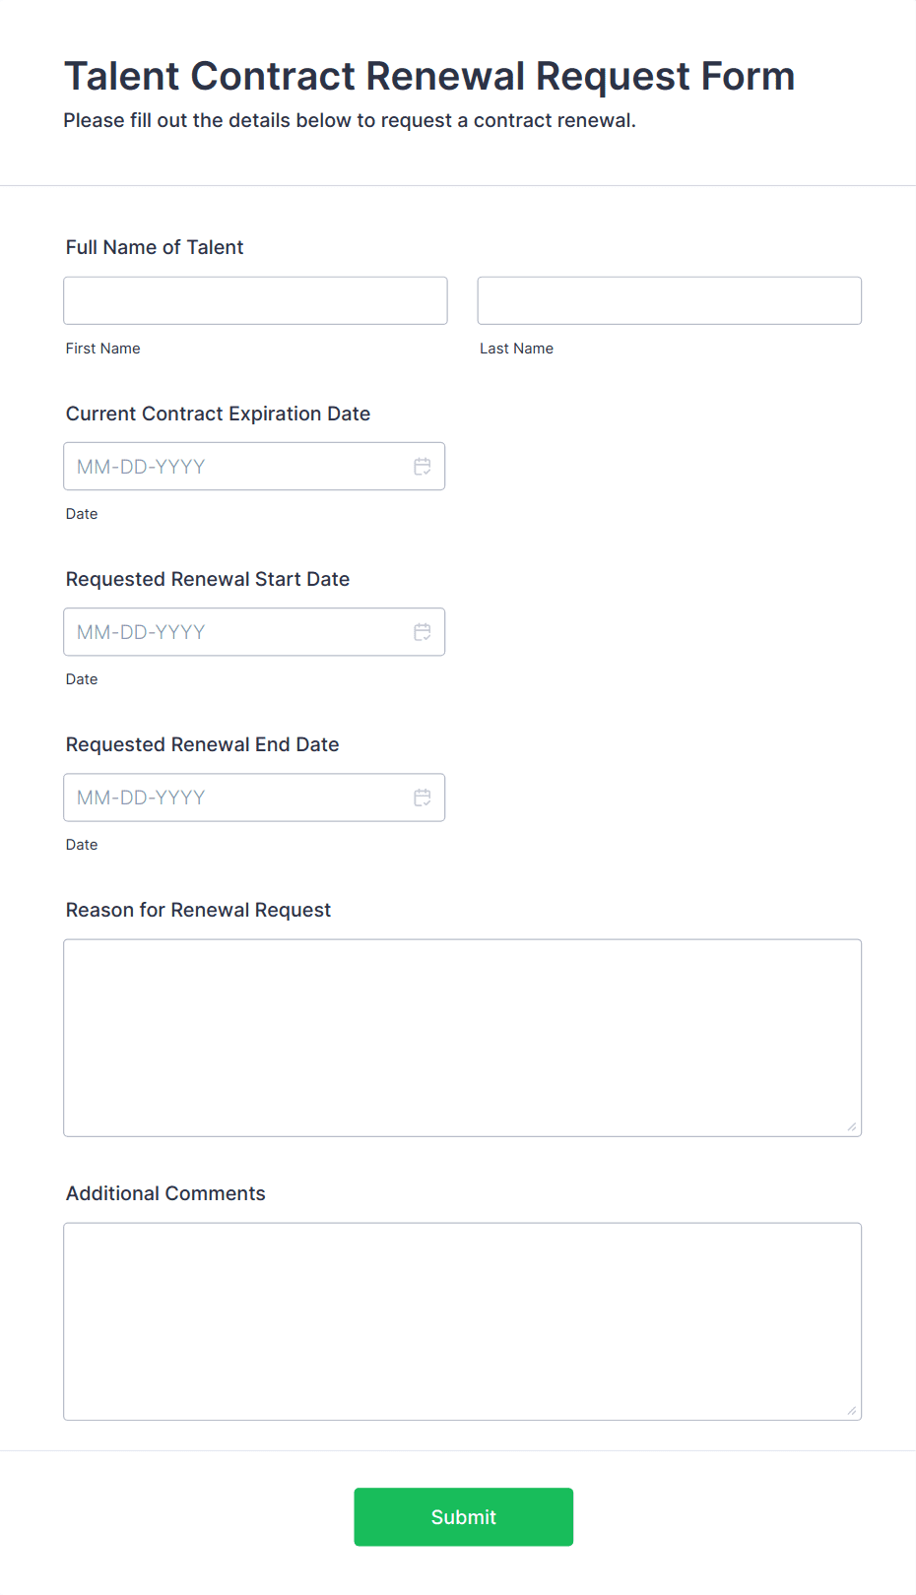Open the Current Contract Expiration Date calendar picker
This screenshot has width=916, height=1595.
[x=423, y=466]
